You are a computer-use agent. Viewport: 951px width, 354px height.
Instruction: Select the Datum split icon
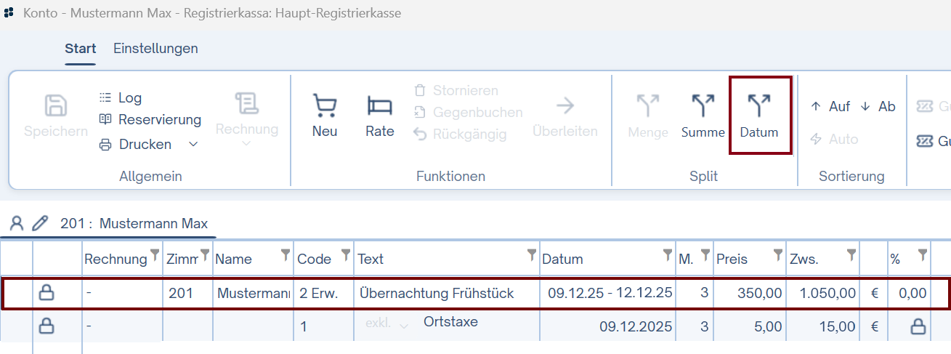(759, 107)
